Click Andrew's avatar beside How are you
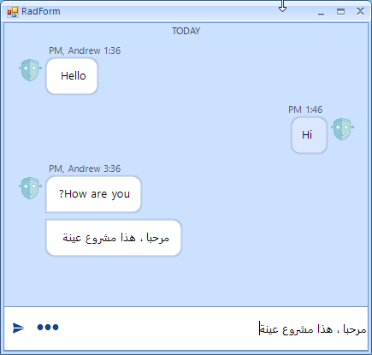 coord(30,188)
